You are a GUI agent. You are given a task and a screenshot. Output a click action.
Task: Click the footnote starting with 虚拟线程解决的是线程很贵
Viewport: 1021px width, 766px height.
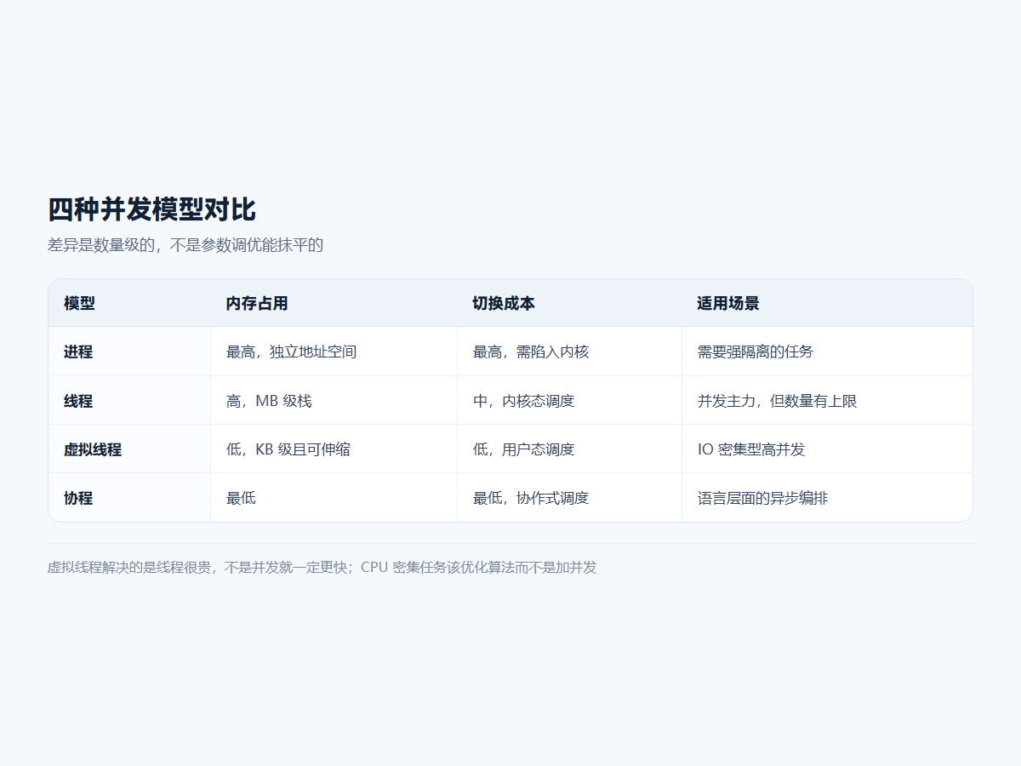tap(322, 567)
